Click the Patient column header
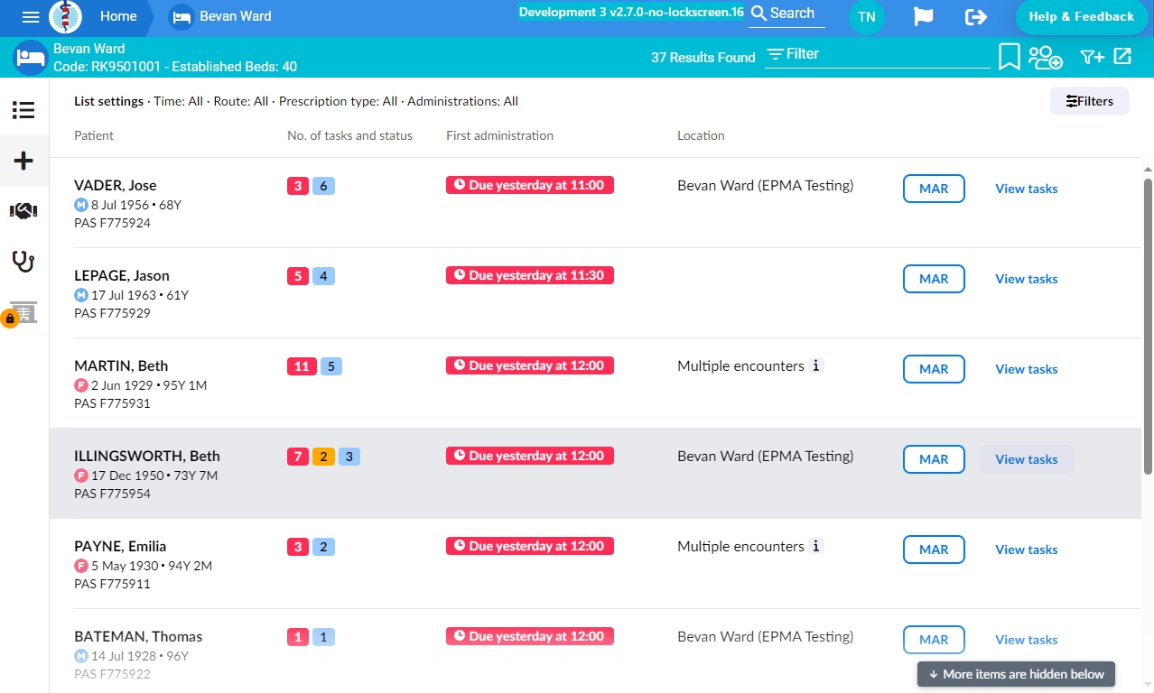Viewport: 1154px width, 693px height. click(94, 135)
